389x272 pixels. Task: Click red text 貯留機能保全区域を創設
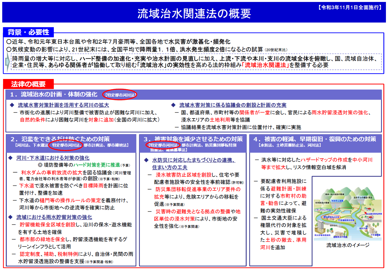click(47, 225)
